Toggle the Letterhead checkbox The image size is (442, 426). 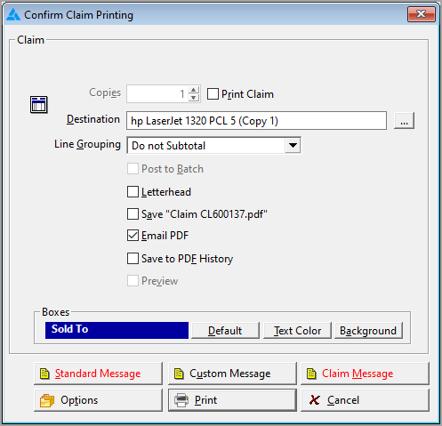[x=133, y=192]
